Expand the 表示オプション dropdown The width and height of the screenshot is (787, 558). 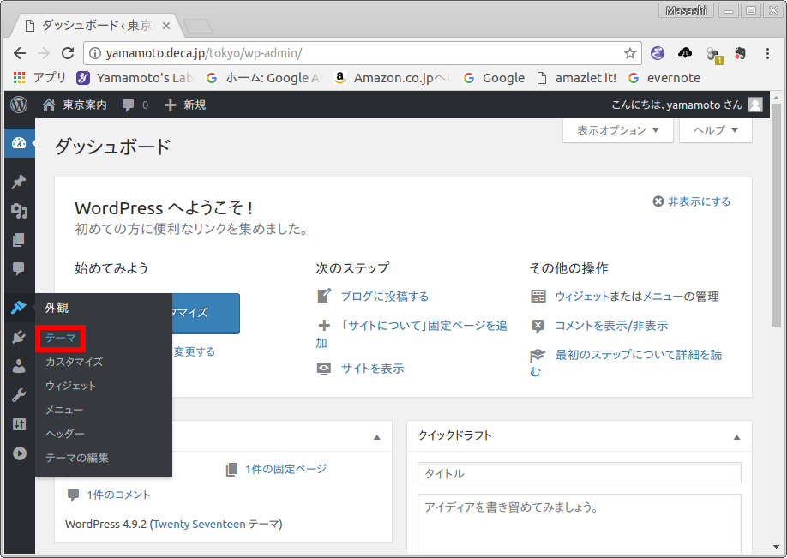pyautogui.click(x=618, y=130)
